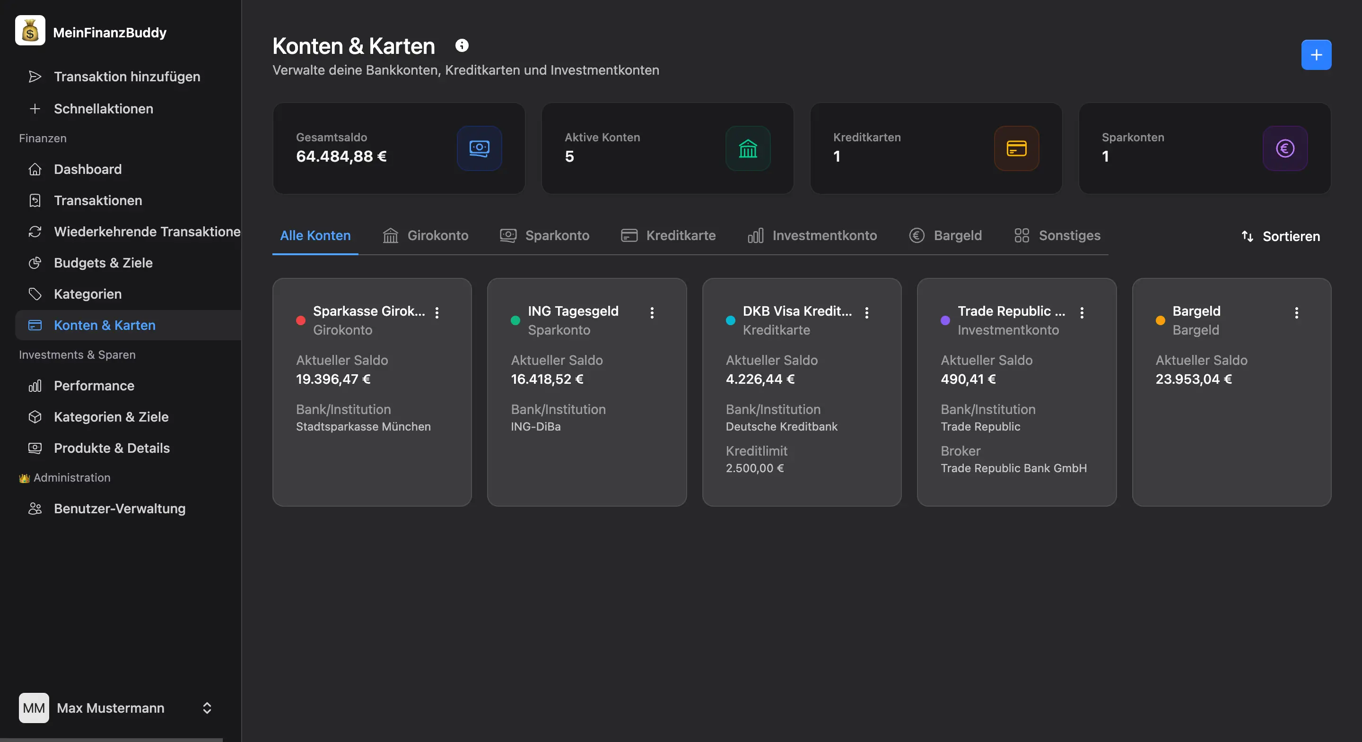Switch to the Girokonto tab
Image resolution: width=1362 pixels, height=742 pixels.
click(x=426, y=236)
